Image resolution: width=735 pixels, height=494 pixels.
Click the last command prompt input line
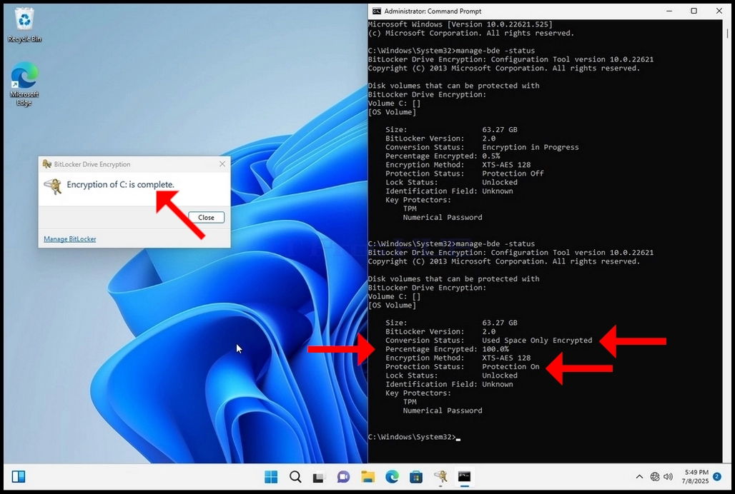415,437
